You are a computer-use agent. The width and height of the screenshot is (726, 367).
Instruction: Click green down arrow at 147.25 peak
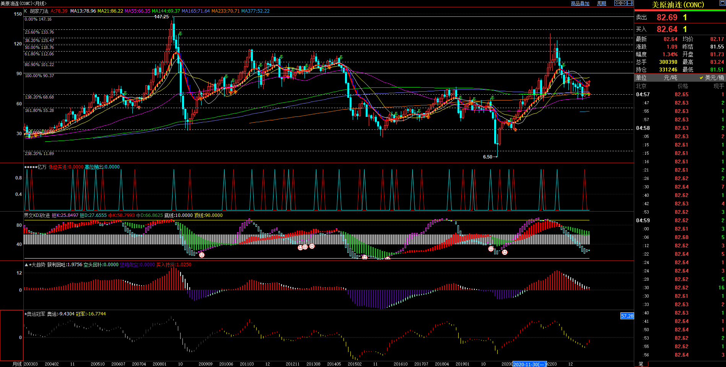[x=180, y=34]
